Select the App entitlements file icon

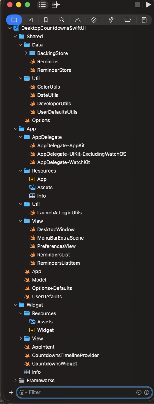(x=32, y=179)
